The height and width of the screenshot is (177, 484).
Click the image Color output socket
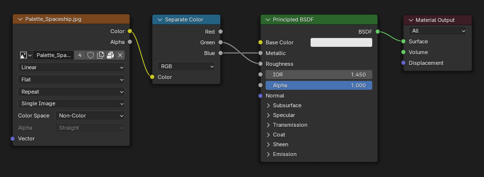coord(129,31)
